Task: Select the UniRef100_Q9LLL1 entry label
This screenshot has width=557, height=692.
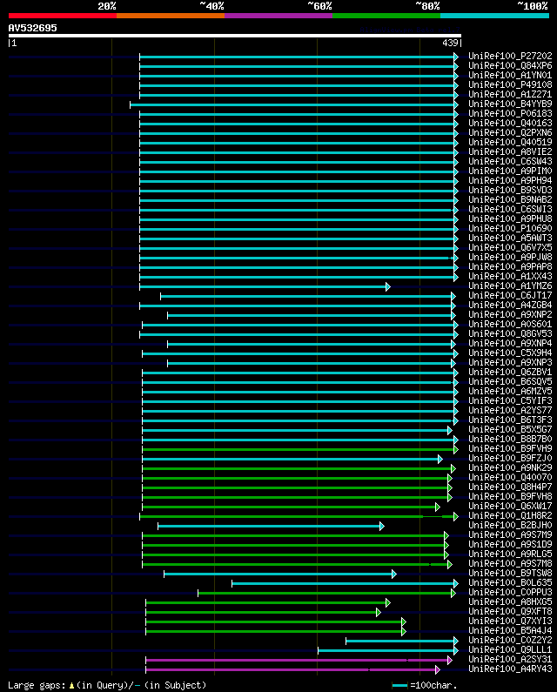Action: click(510, 649)
